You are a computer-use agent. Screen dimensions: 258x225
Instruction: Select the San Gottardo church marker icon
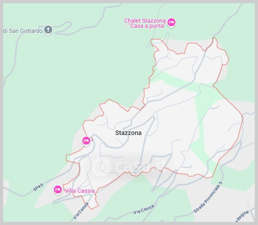48,30
